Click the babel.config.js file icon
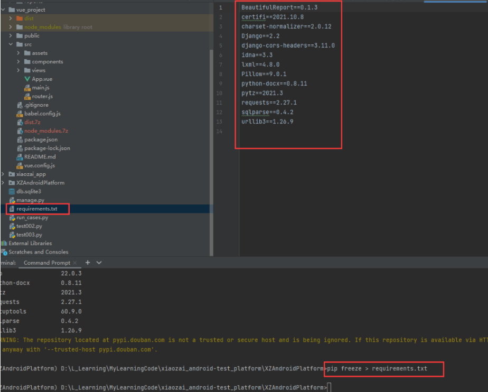The image size is (488, 392). pyautogui.click(x=20, y=114)
